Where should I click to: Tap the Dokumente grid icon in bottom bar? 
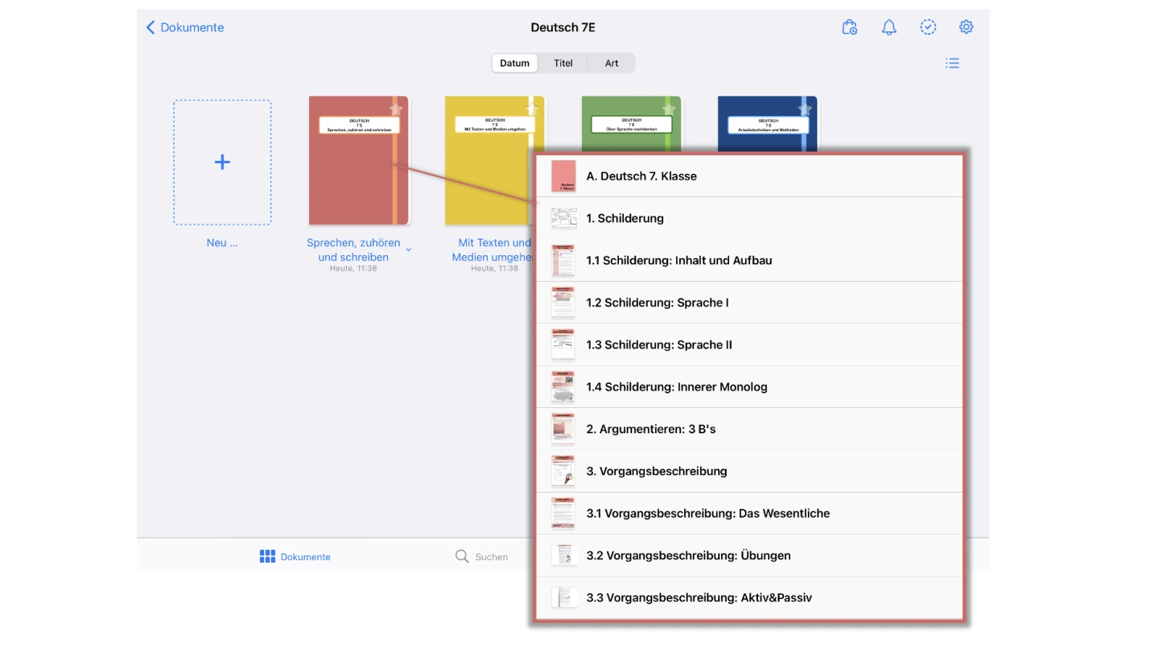[267, 556]
